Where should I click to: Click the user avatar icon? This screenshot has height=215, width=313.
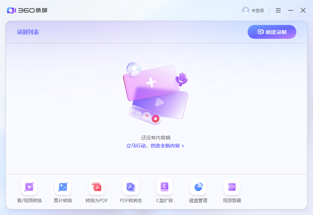[246, 10]
